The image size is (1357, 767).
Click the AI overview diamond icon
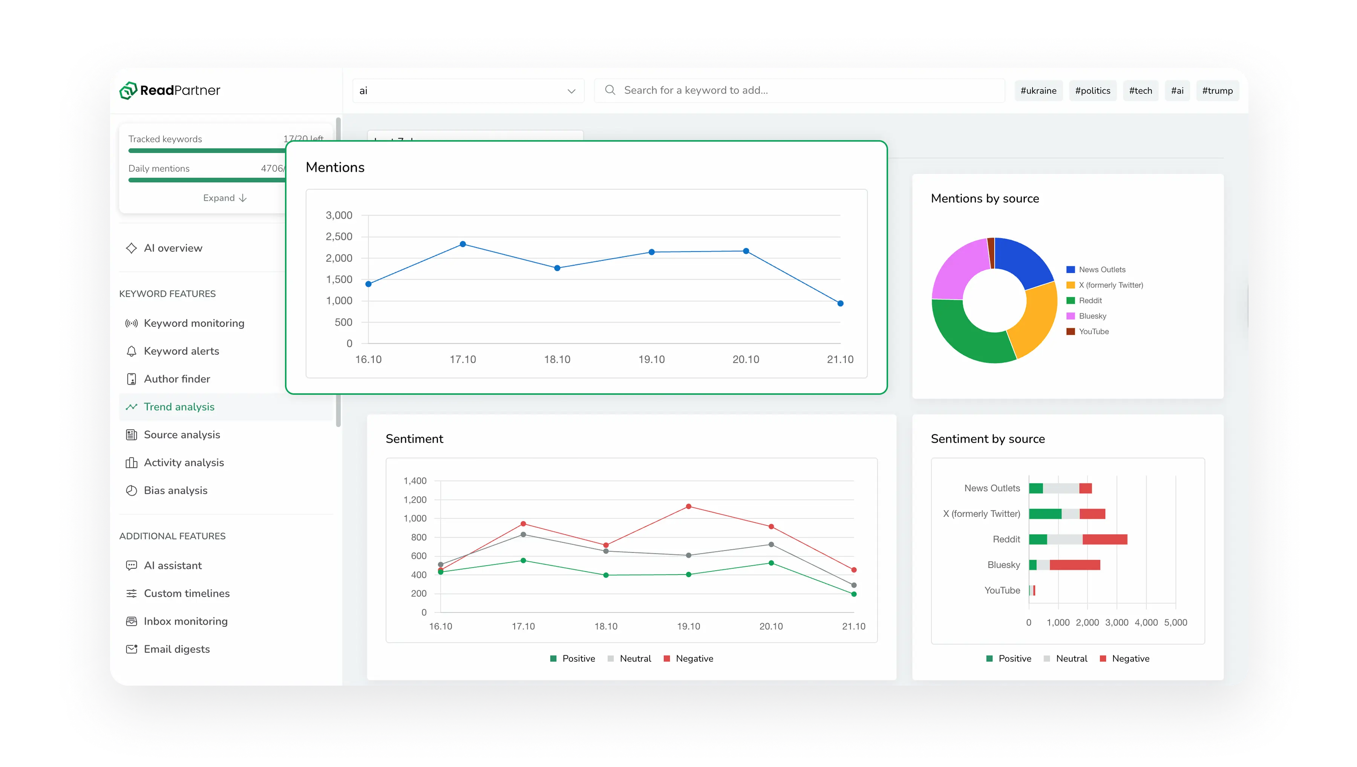pyautogui.click(x=131, y=248)
